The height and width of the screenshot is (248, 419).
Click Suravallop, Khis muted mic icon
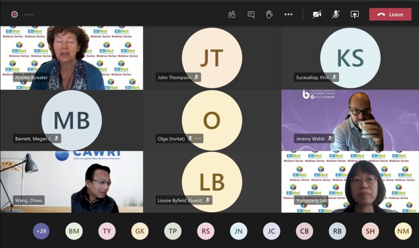334,77
